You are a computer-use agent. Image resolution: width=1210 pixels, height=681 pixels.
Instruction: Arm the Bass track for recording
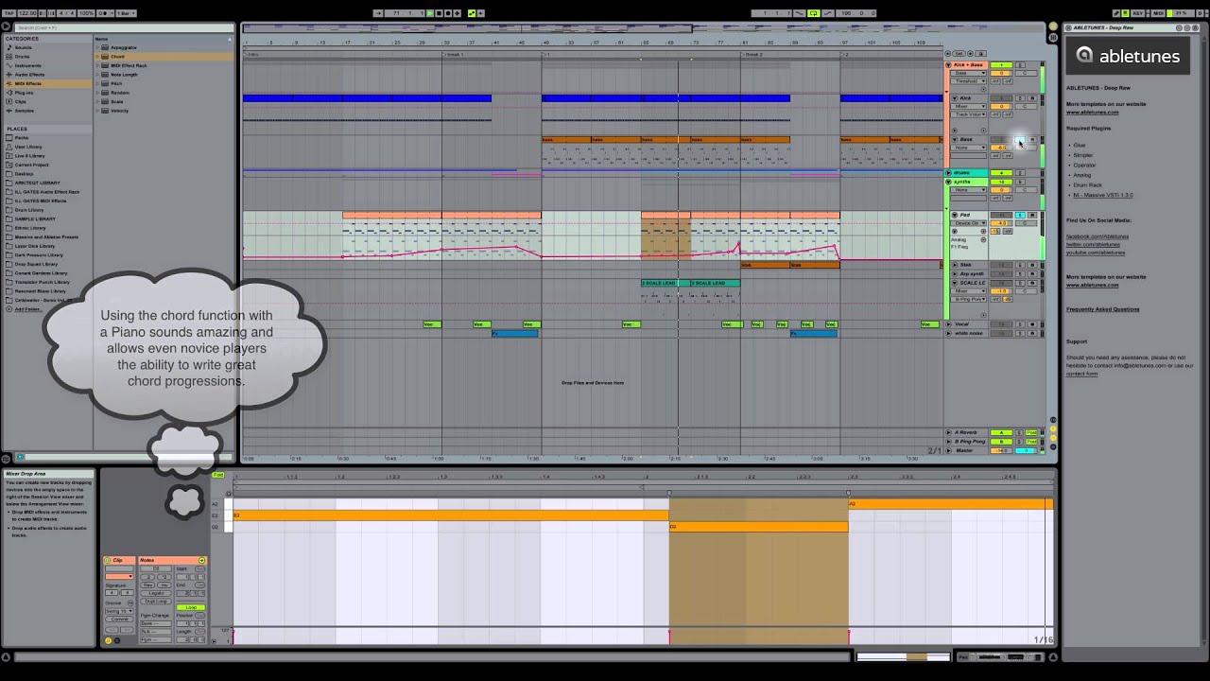tap(1032, 139)
